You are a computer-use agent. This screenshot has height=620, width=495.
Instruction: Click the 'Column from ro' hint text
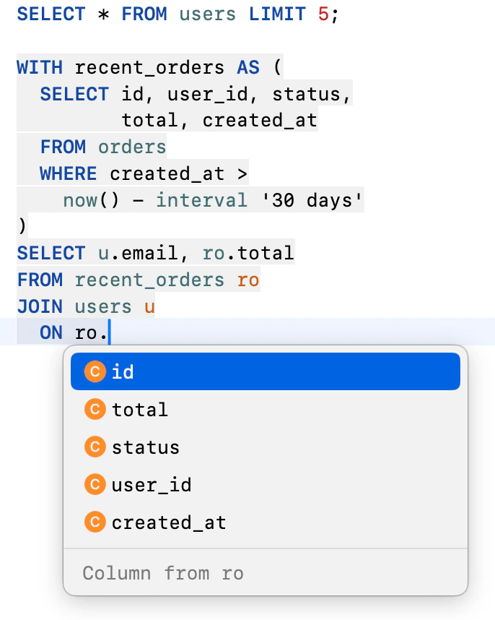click(163, 573)
